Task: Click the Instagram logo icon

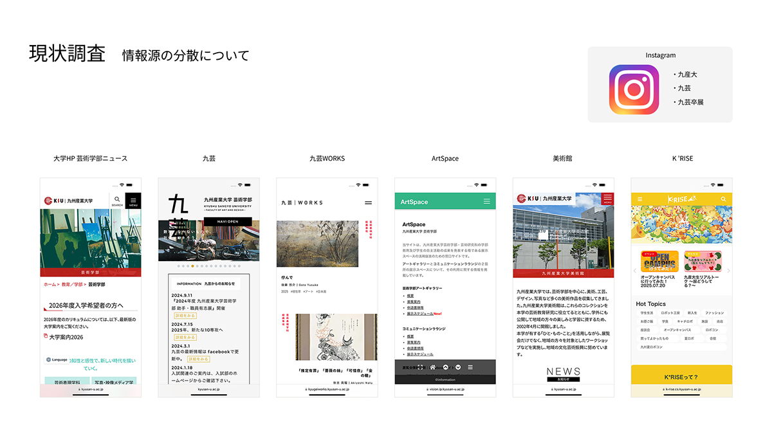Action: (x=634, y=90)
